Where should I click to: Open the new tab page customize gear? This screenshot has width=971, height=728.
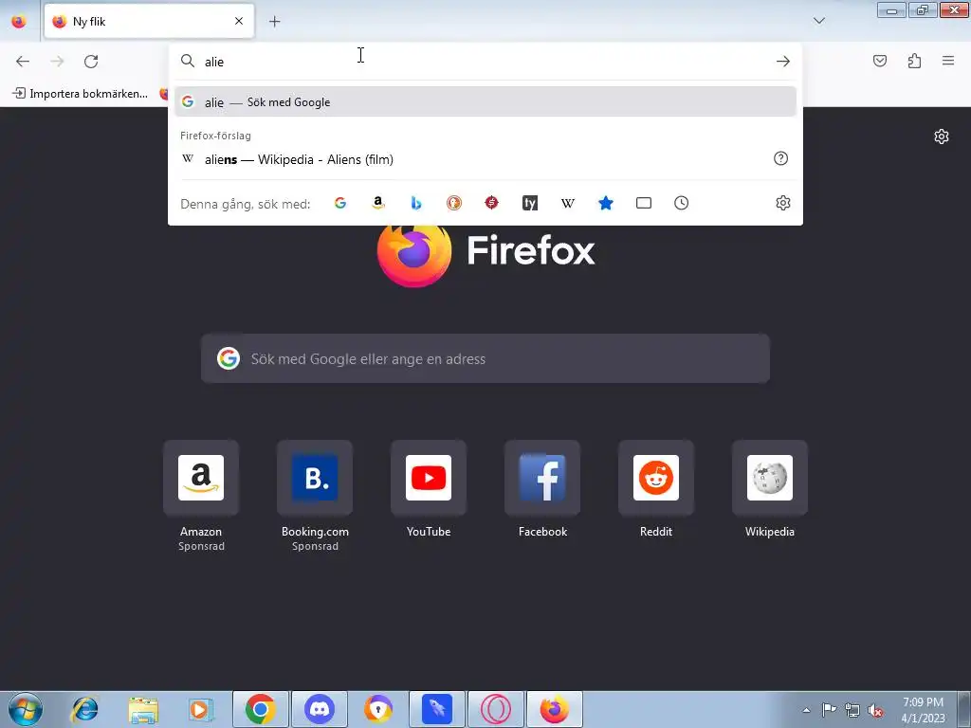[942, 136]
